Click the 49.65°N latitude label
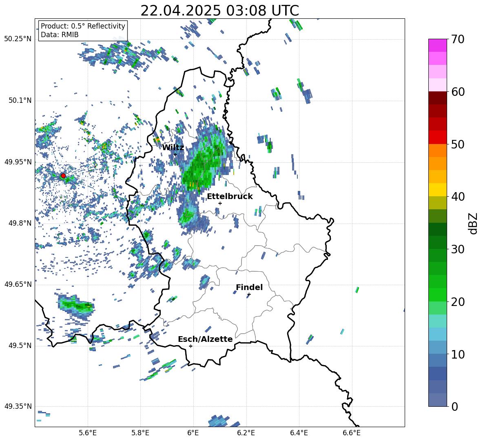483x441 pixels. coord(18,284)
